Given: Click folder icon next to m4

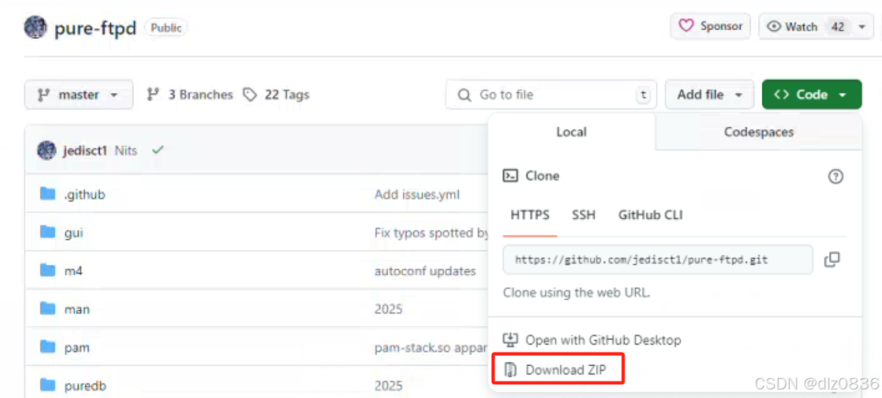Looking at the screenshot, I should 48,270.
